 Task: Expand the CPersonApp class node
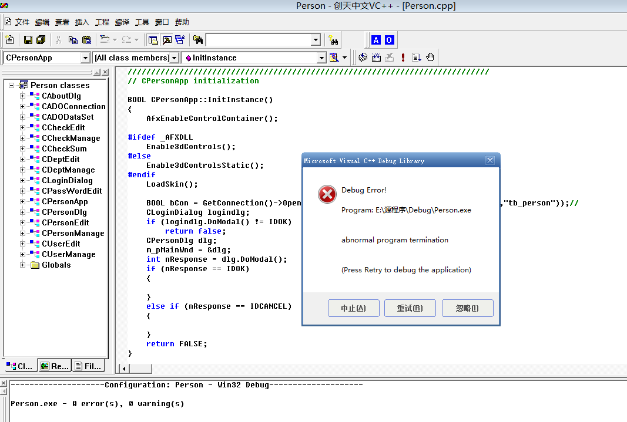click(x=22, y=202)
